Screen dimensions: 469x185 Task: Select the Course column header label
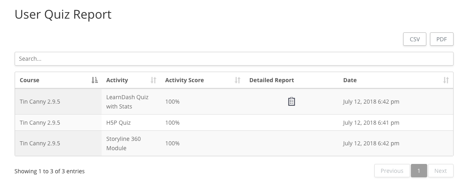tap(30, 80)
